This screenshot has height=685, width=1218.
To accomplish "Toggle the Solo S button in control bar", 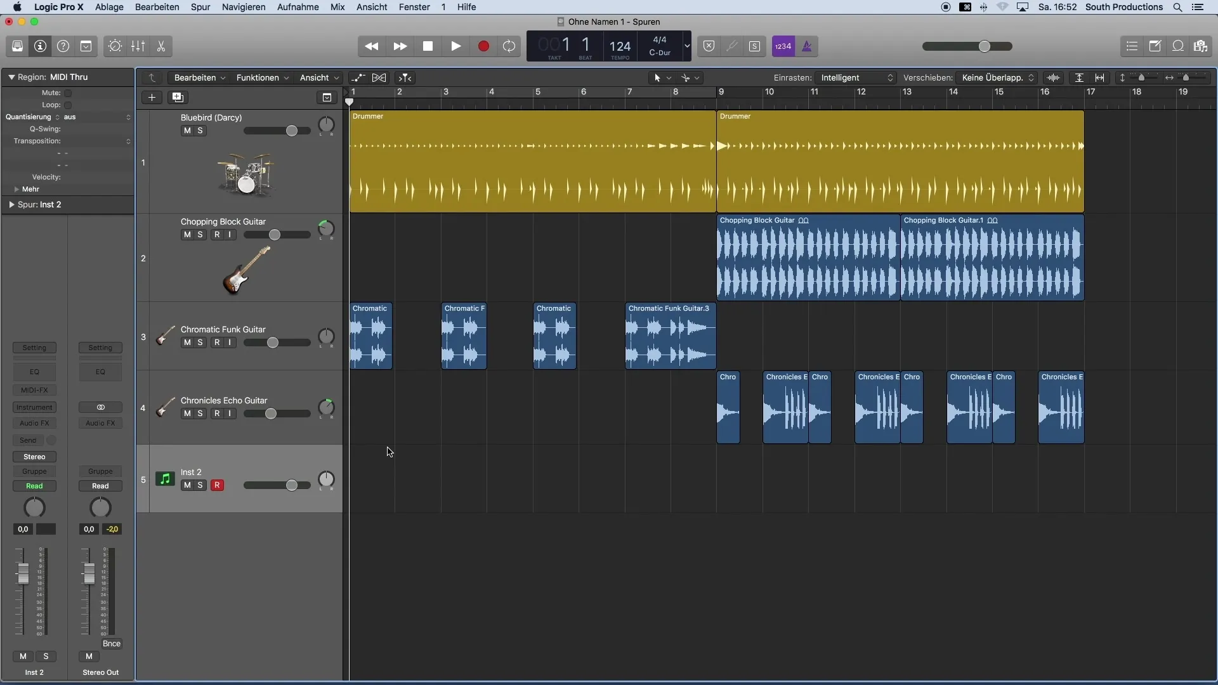I will (x=754, y=46).
